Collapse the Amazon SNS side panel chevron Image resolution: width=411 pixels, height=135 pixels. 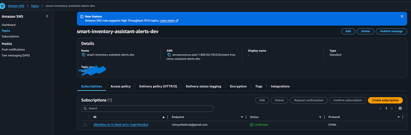pyautogui.click(x=47, y=16)
